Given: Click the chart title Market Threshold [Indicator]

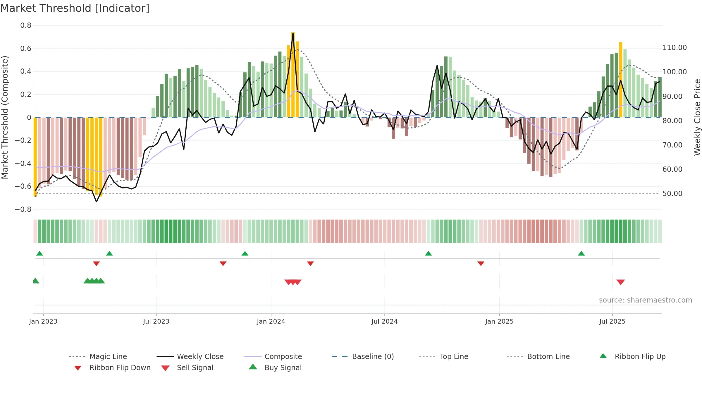Looking at the screenshot, I should pyautogui.click(x=75, y=8).
